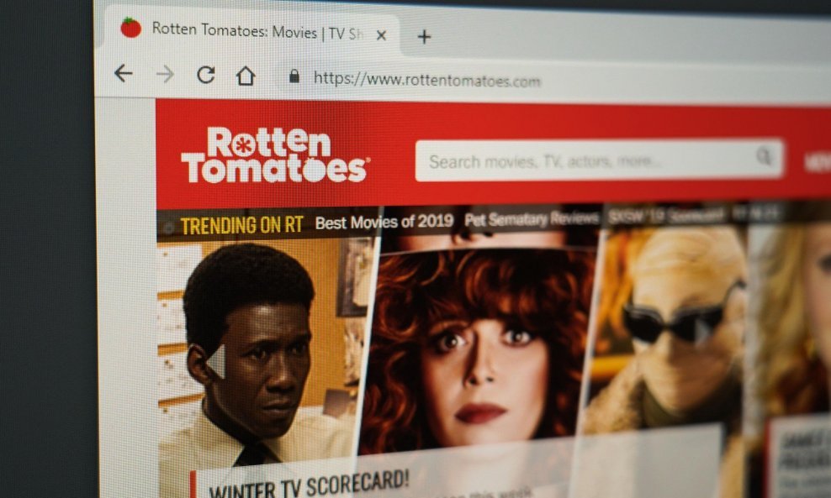Click the tomato favicon on the tab
The height and width of the screenshot is (498, 831).
pos(130,28)
